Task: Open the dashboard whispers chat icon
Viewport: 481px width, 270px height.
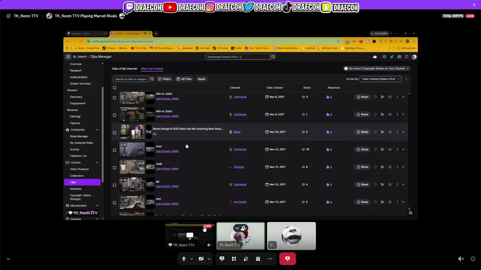Action: (x=407, y=57)
